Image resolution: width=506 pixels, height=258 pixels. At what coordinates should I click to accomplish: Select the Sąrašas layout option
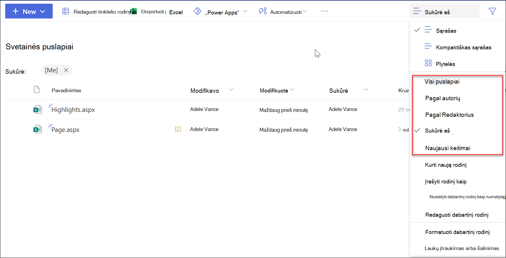(x=458, y=31)
